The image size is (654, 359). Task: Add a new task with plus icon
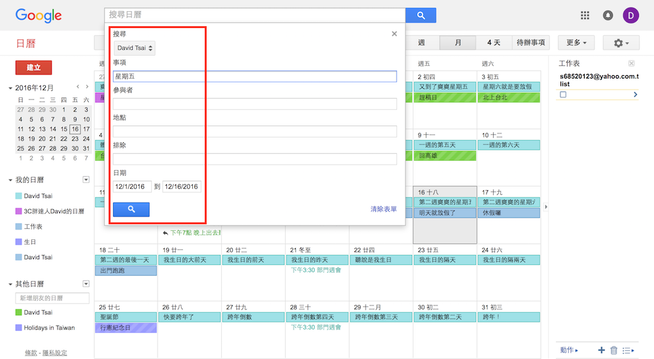coord(601,350)
